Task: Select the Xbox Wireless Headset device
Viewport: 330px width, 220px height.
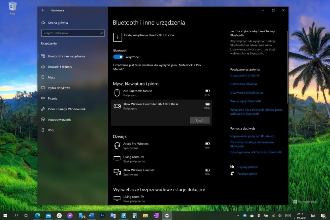Action: click(x=161, y=172)
